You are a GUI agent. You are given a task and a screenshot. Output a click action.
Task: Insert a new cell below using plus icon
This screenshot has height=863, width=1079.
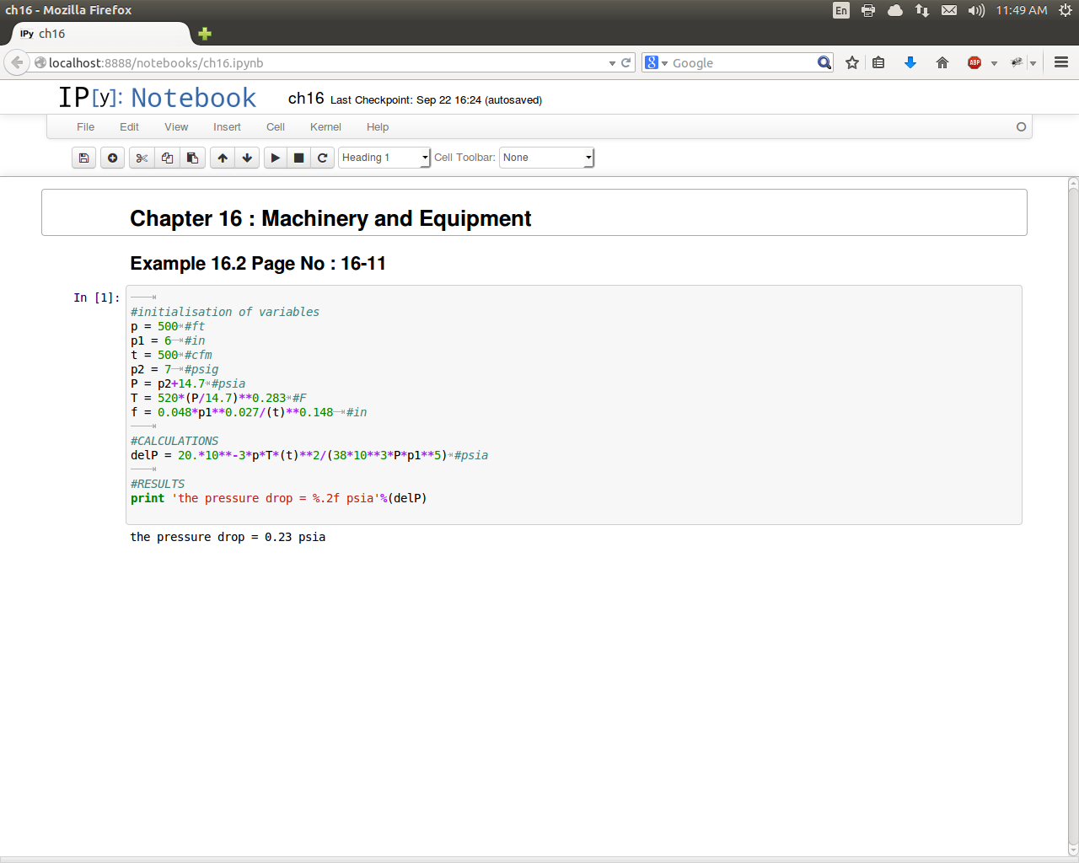(x=112, y=158)
